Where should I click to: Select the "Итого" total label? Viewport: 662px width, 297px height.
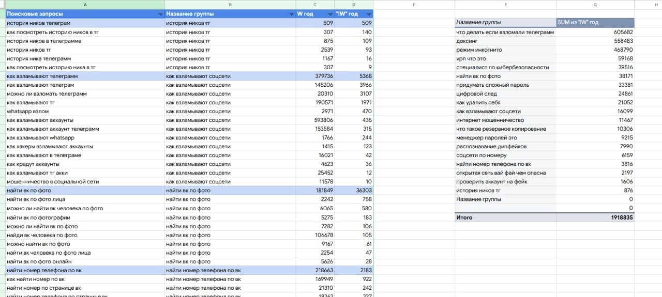(x=505, y=217)
